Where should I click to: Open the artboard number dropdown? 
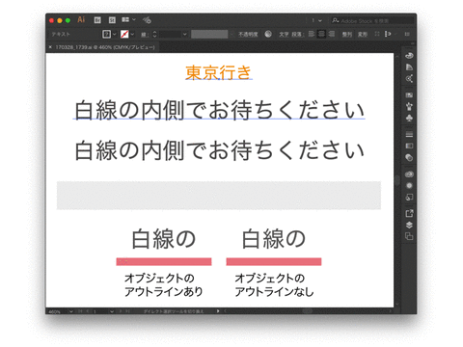(112, 311)
